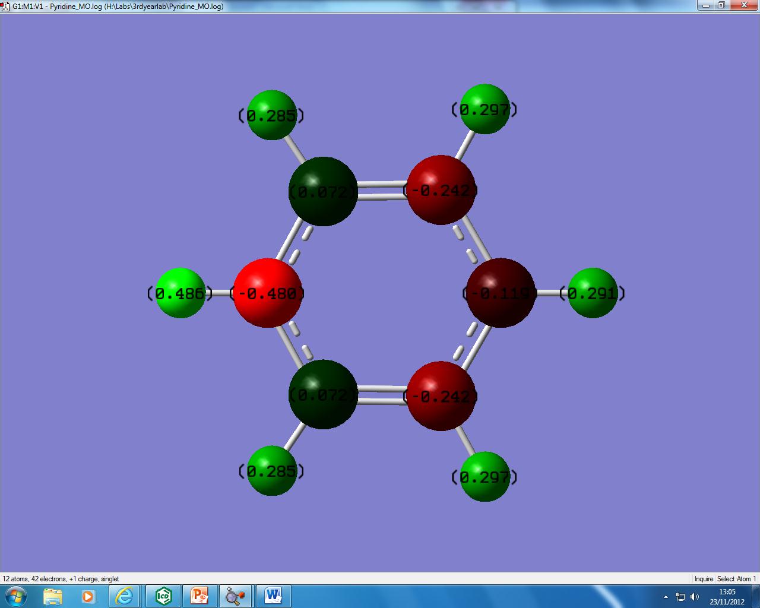Minimize the GaussView molecule window
Image resolution: width=760 pixels, height=608 pixels.
coord(705,5)
